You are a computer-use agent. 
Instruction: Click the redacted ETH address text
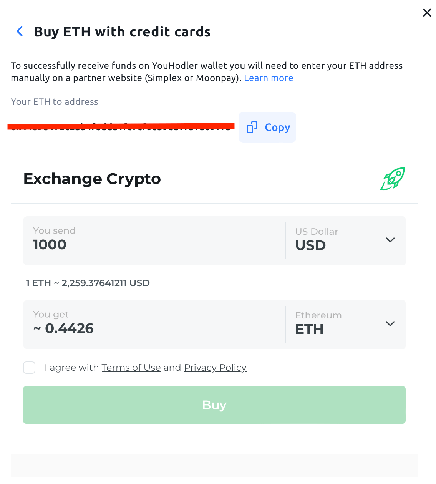pos(121,127)
